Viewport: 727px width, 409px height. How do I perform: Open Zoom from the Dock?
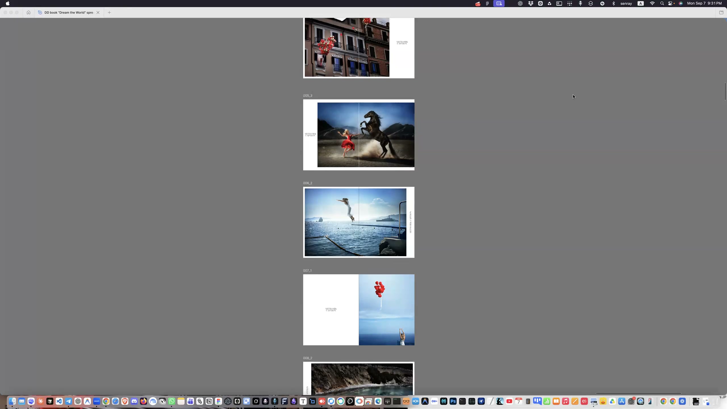97,401
